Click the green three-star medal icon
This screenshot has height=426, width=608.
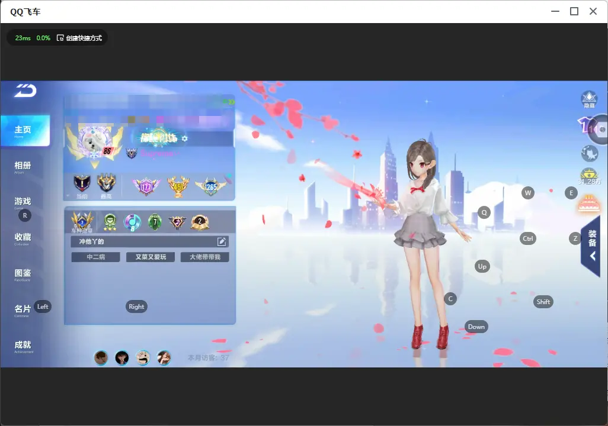click(110, 222)
